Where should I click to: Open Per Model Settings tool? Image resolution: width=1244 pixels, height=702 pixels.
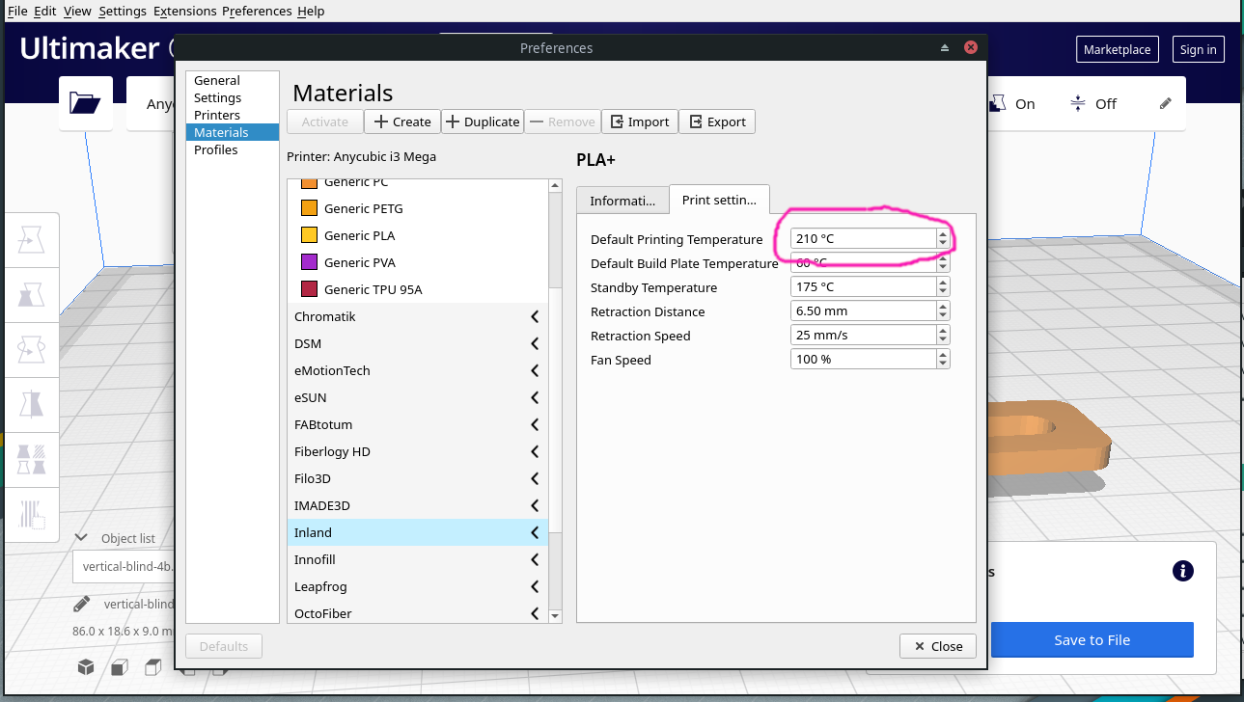pos(32,459)
